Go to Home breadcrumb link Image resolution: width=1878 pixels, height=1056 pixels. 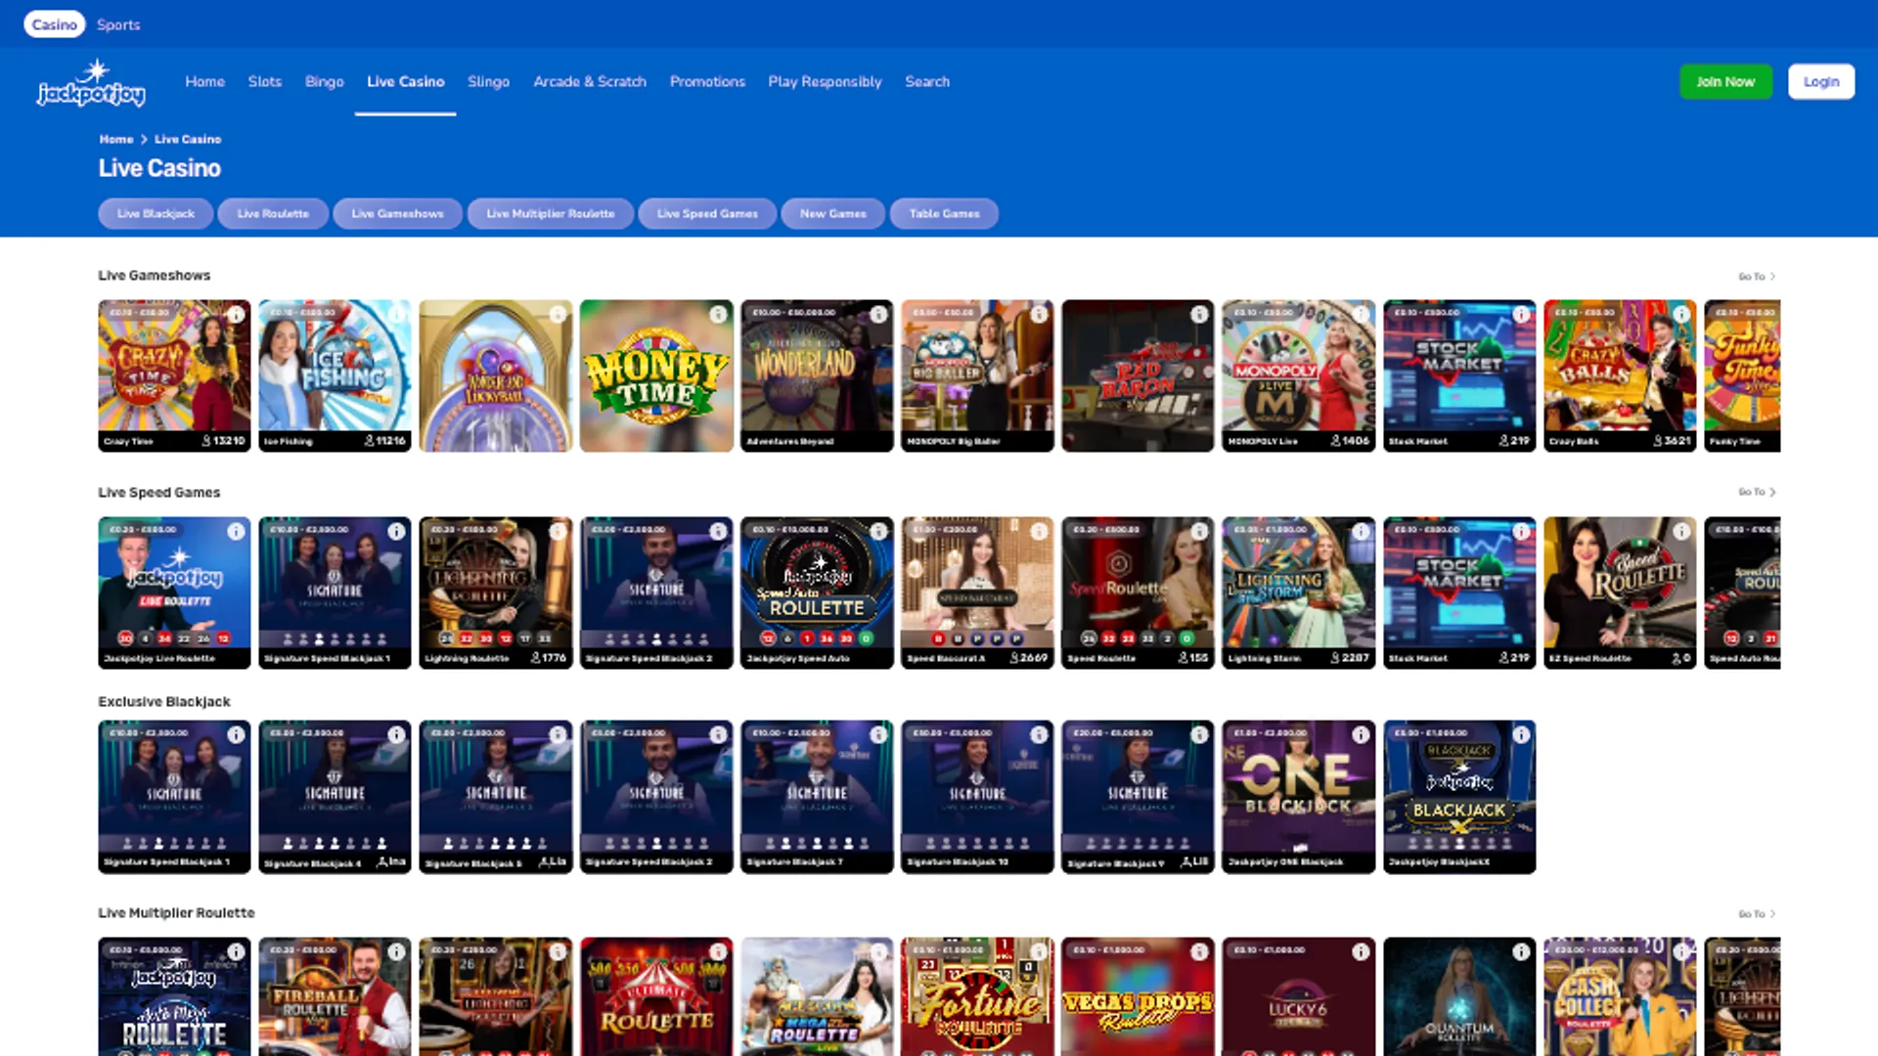coord(116,140)
